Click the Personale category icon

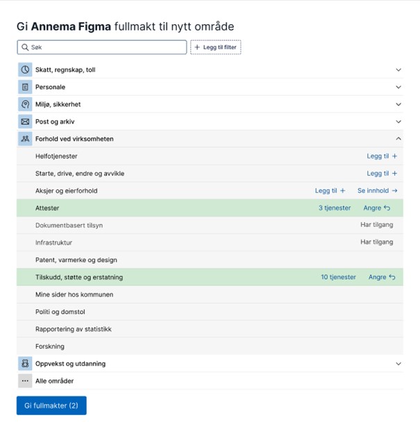point(25,87)
